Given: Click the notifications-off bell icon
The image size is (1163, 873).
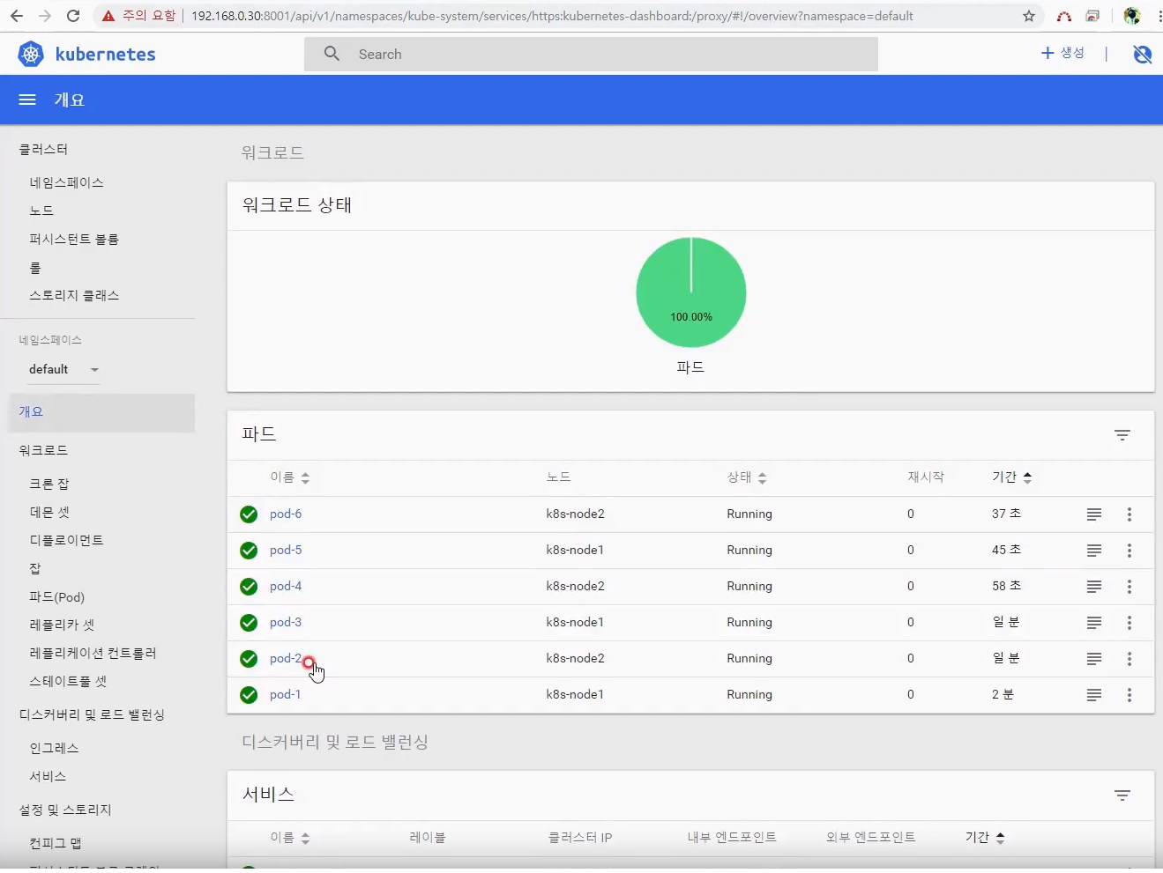Looking at the screenshot, I should click(x=1142, y=54).
